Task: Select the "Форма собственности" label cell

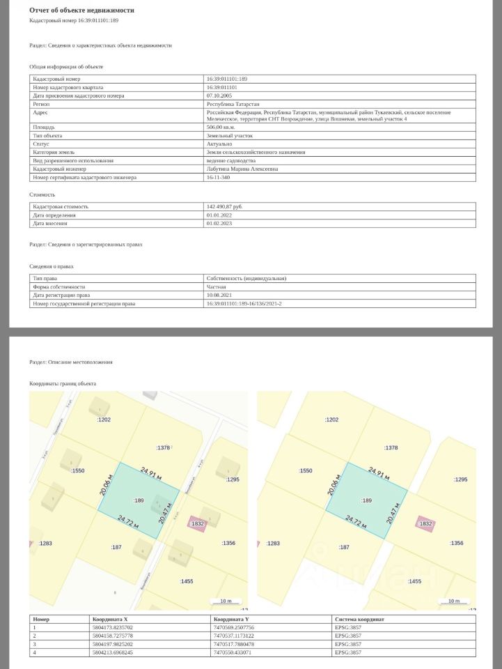Action: click(x=116, y=286)
